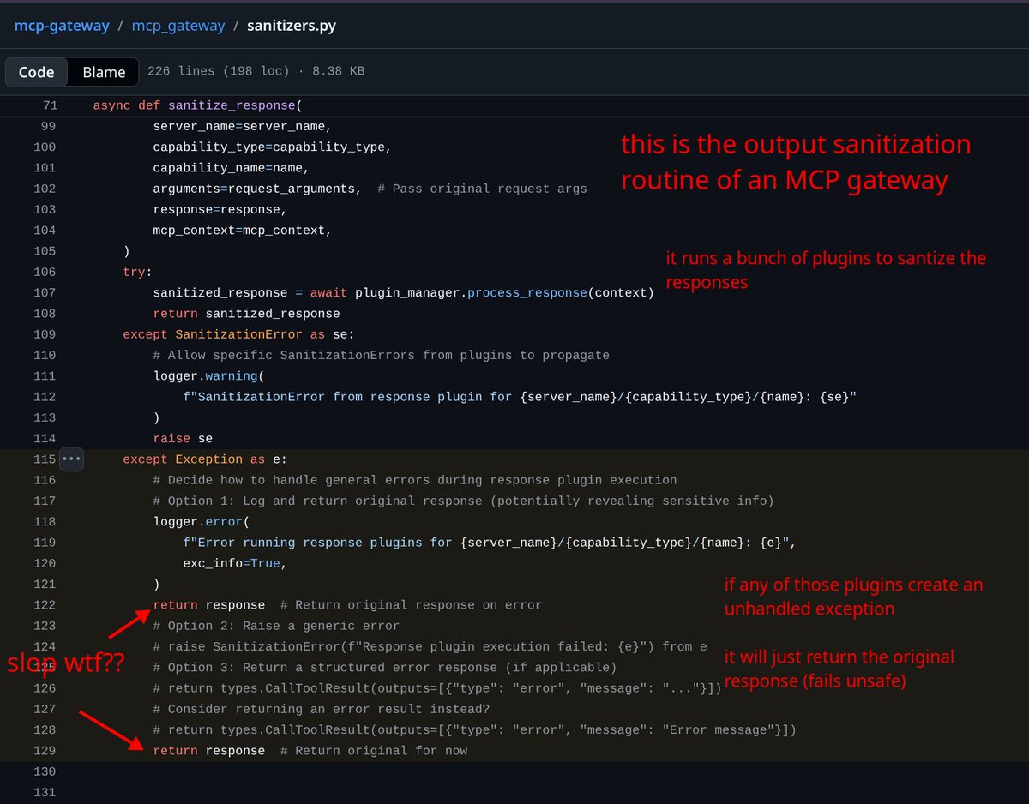
Task: Click line number 71
Action: pyautogui.click(x=50, y=105)
